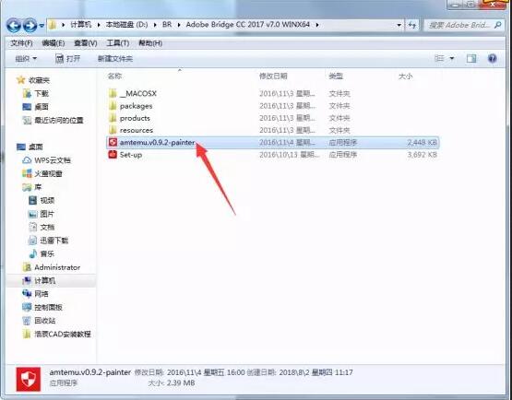Click the refresh button beside the address bar
Viewport: 512px width, 400px height.
coord(412,25)
